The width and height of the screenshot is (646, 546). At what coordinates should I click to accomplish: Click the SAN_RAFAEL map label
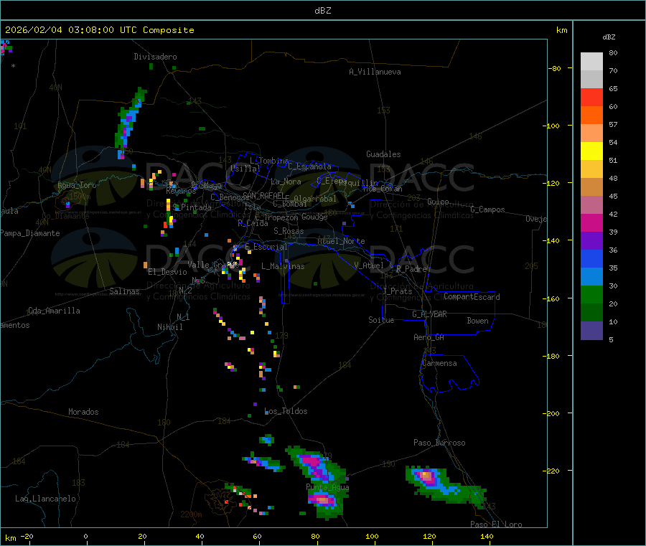[x=263, y=195]
